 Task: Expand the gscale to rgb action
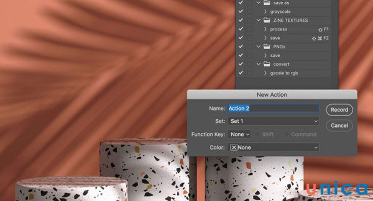tap(265, 73)
